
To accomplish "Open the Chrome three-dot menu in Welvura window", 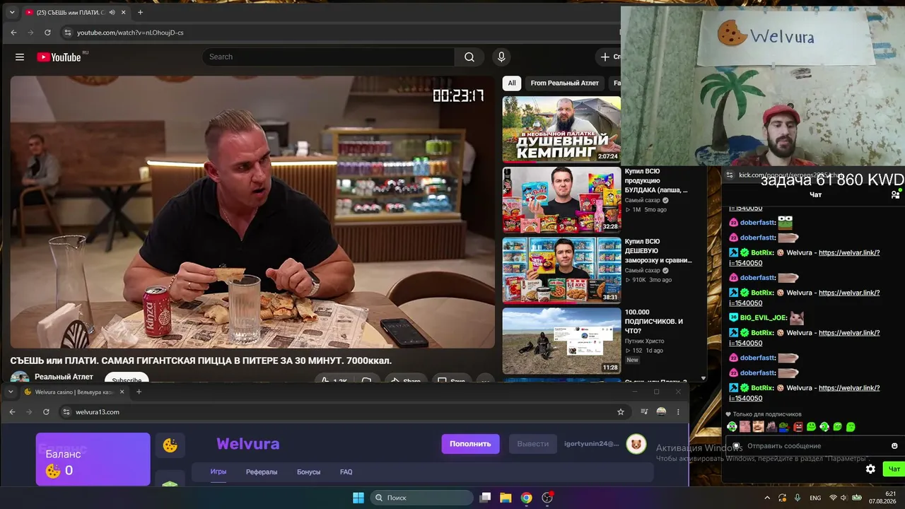I will pyautogui.click(x=678, y=411).
